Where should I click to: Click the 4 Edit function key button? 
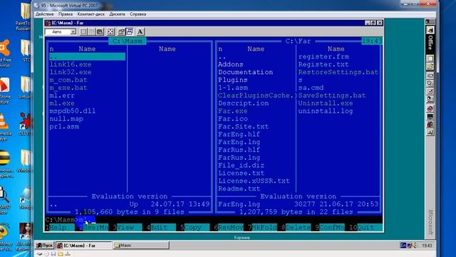[161, 227]
